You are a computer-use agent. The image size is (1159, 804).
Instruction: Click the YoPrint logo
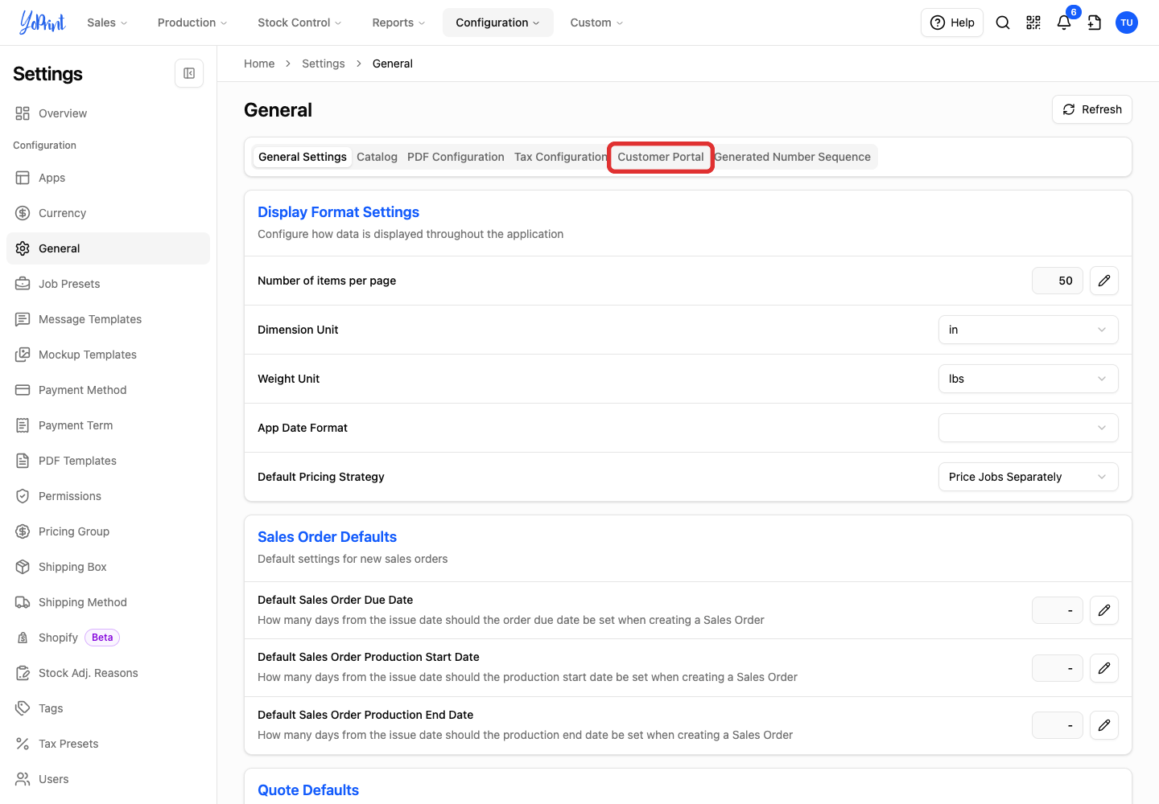(x=42, y=23)
